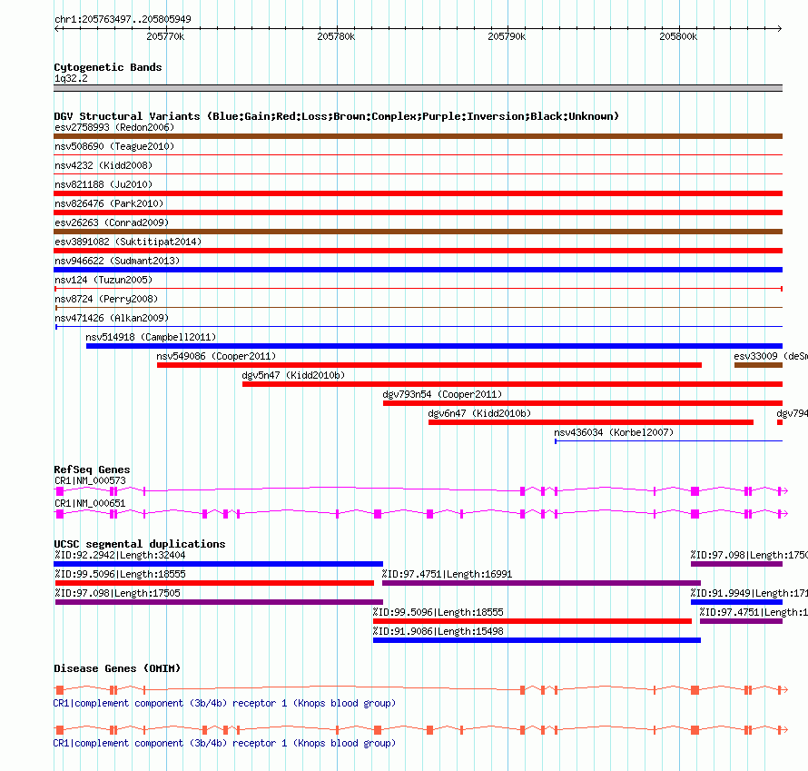808x771 pixels.
Task: Click the 205790k ruler tick label
Action: [507, 36]
